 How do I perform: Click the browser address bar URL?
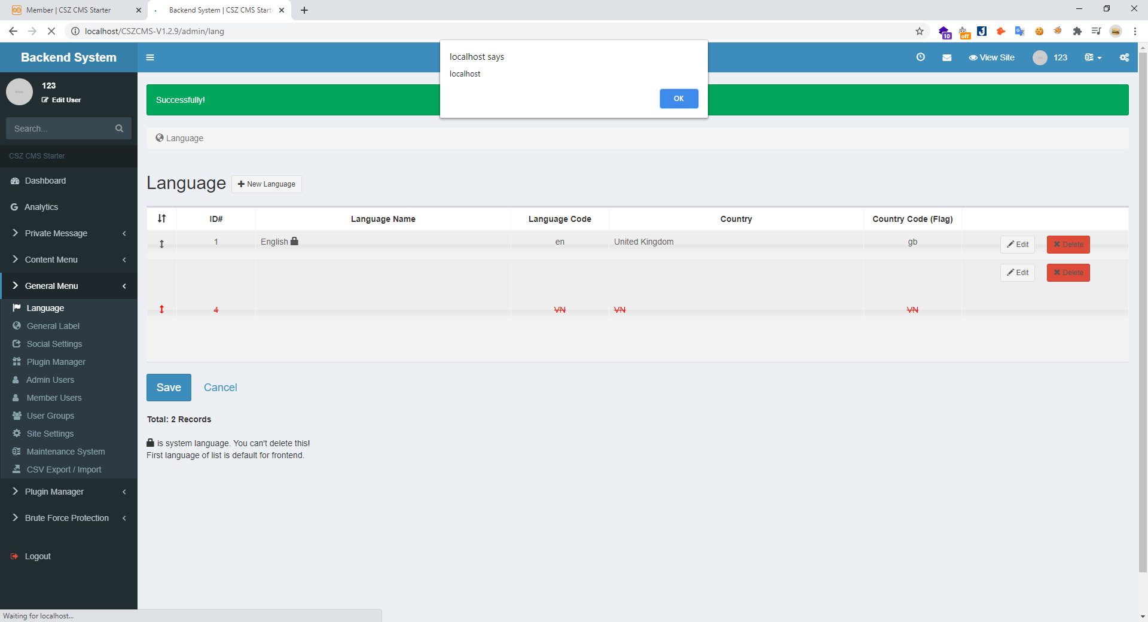pos(154,31)
